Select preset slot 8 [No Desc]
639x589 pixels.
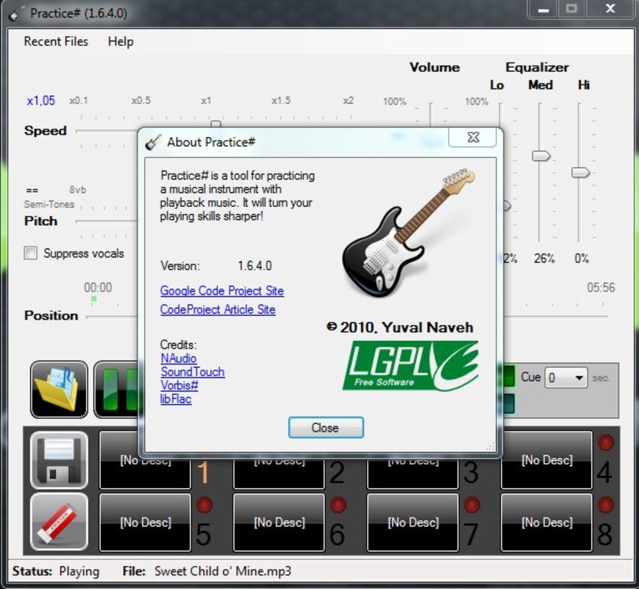pos(546,523)
